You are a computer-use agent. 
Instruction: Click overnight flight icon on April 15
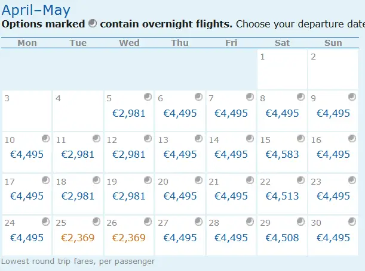pyautogui.click(x=300, y=139)
